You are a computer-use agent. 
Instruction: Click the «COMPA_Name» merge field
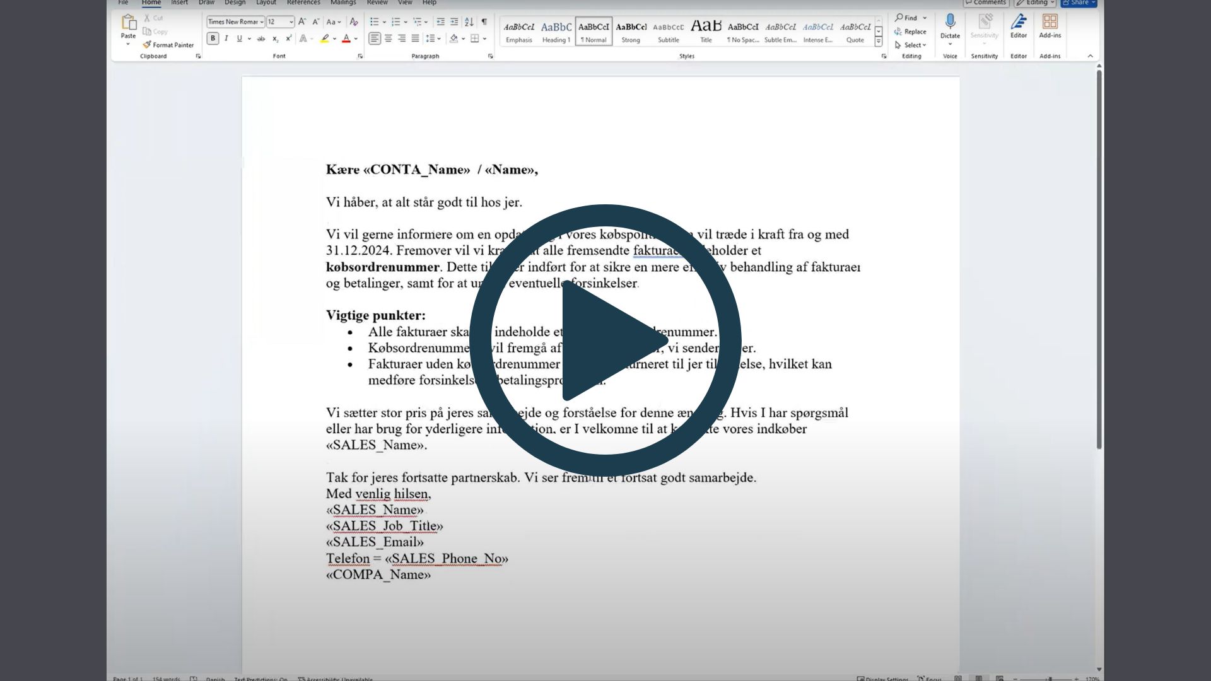[378, 574]
